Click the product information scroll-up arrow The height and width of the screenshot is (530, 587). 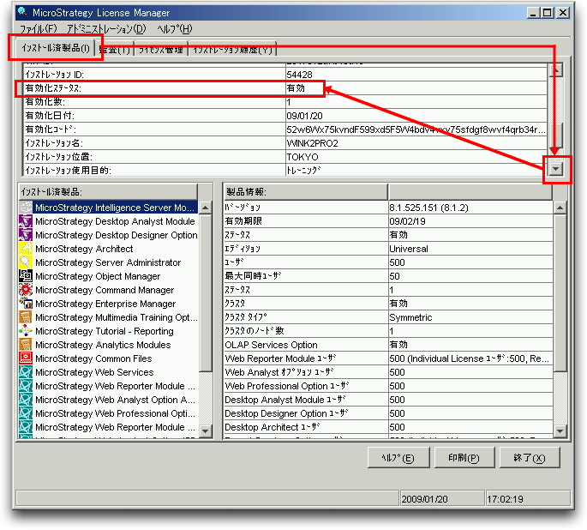pyautogui.click(x=560, y=208)
